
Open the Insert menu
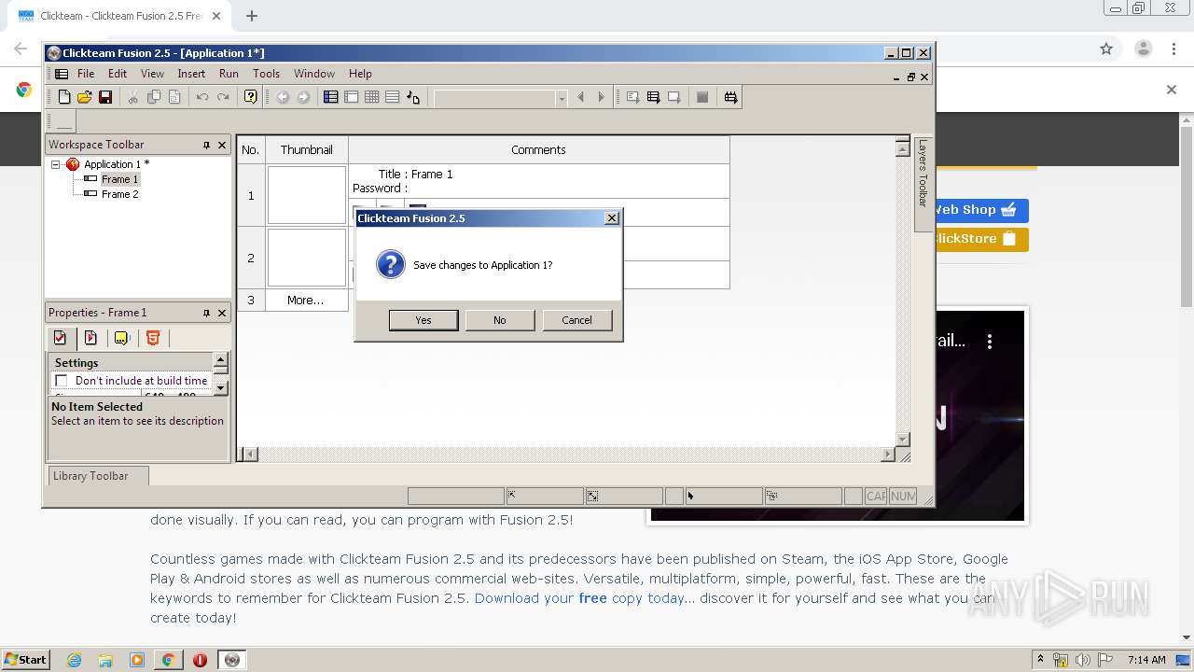(191, 74)
